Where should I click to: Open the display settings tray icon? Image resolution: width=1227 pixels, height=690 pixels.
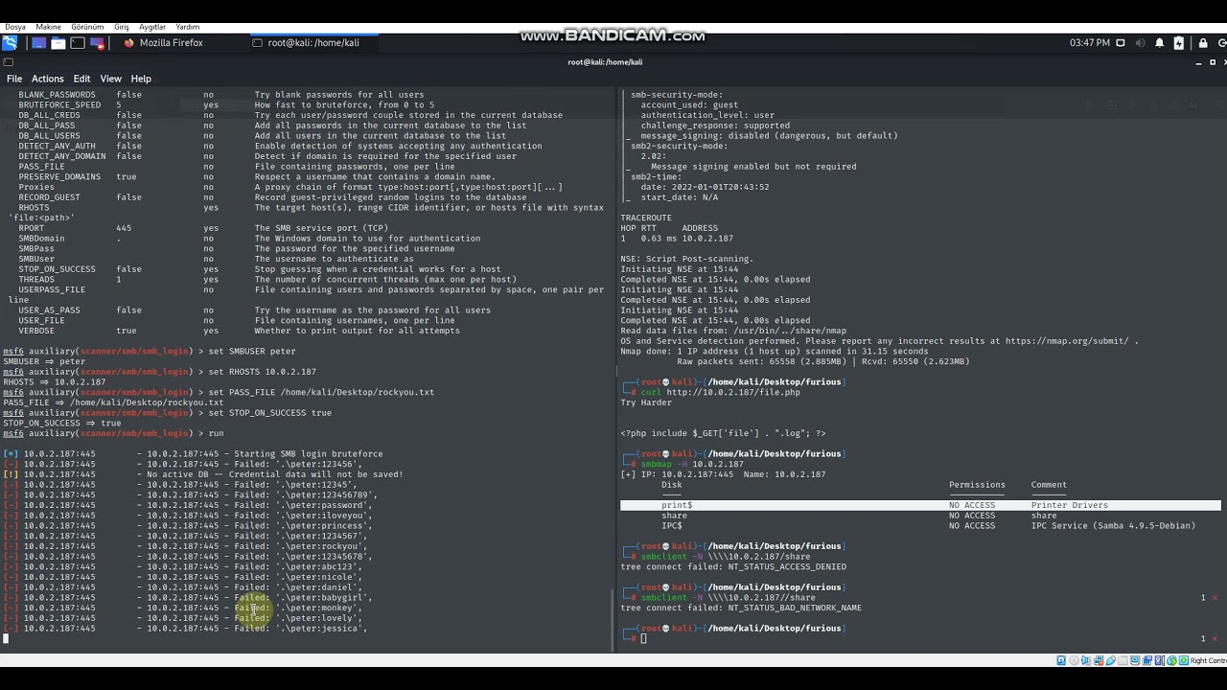click(1121, 43)
